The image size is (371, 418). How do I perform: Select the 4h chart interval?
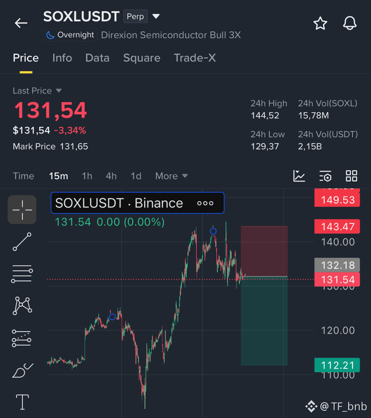point(111,176)
